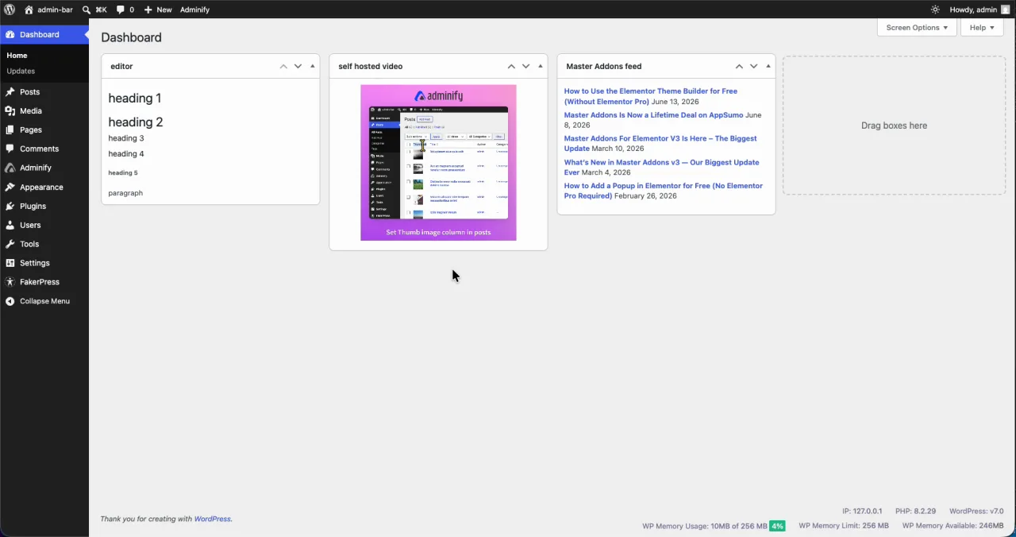
Task: Click the Appearance brush icon
Action: [x=10, y=187]
